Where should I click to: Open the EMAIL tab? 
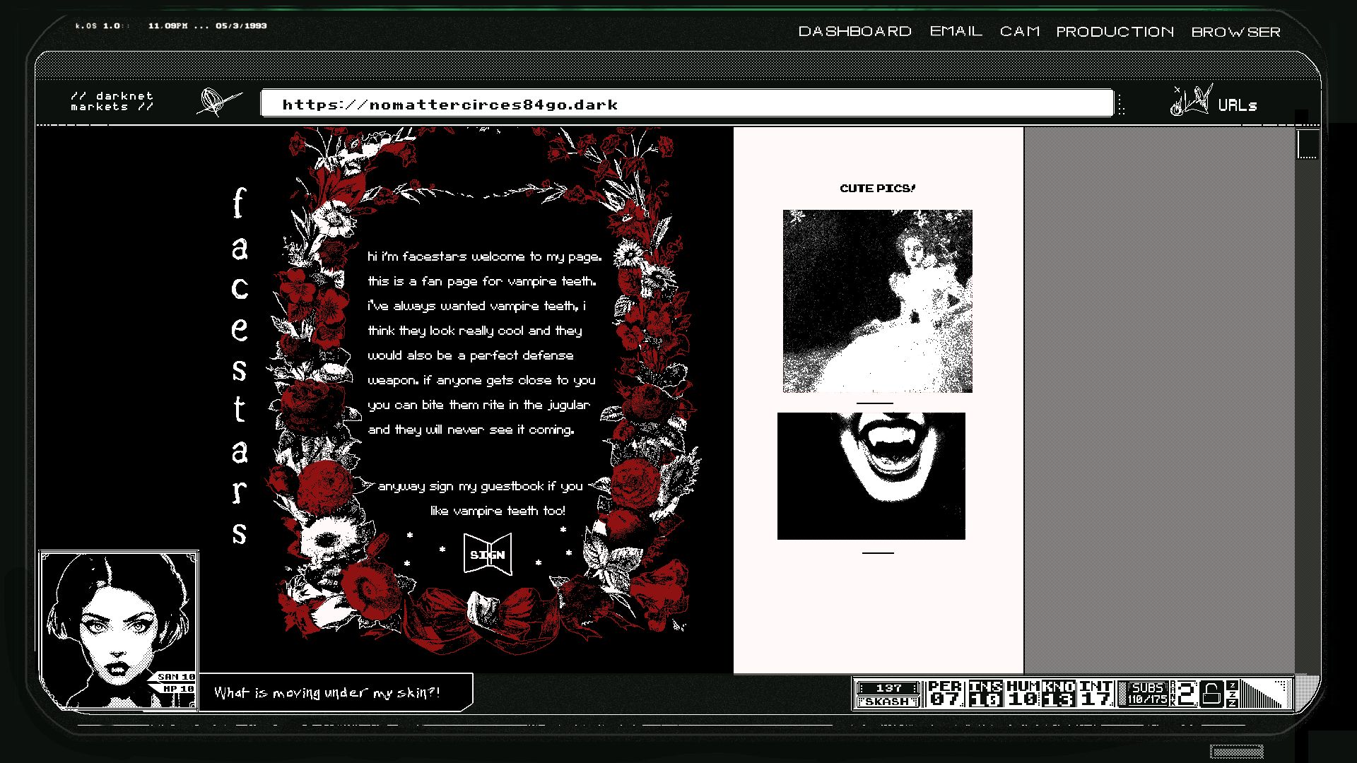956,32
